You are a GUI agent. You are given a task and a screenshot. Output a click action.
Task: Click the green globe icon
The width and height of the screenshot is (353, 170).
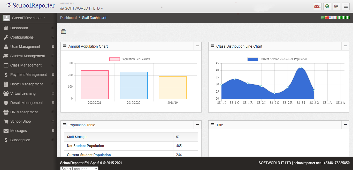point(327,6)
